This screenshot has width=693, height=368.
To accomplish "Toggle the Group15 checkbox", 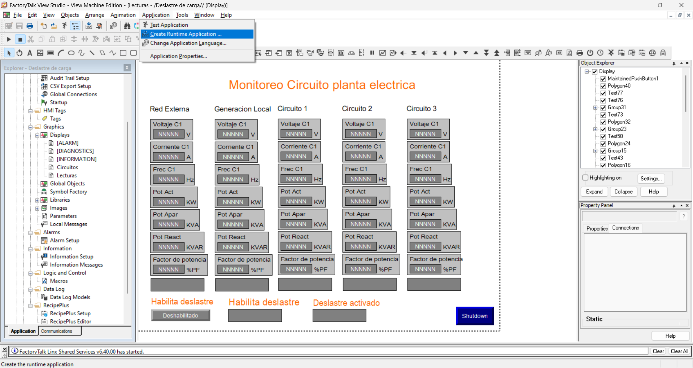I will tap(603, 151).
